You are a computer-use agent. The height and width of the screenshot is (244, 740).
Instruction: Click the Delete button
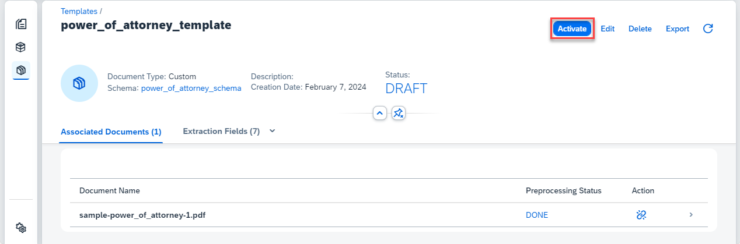(640, 29)
